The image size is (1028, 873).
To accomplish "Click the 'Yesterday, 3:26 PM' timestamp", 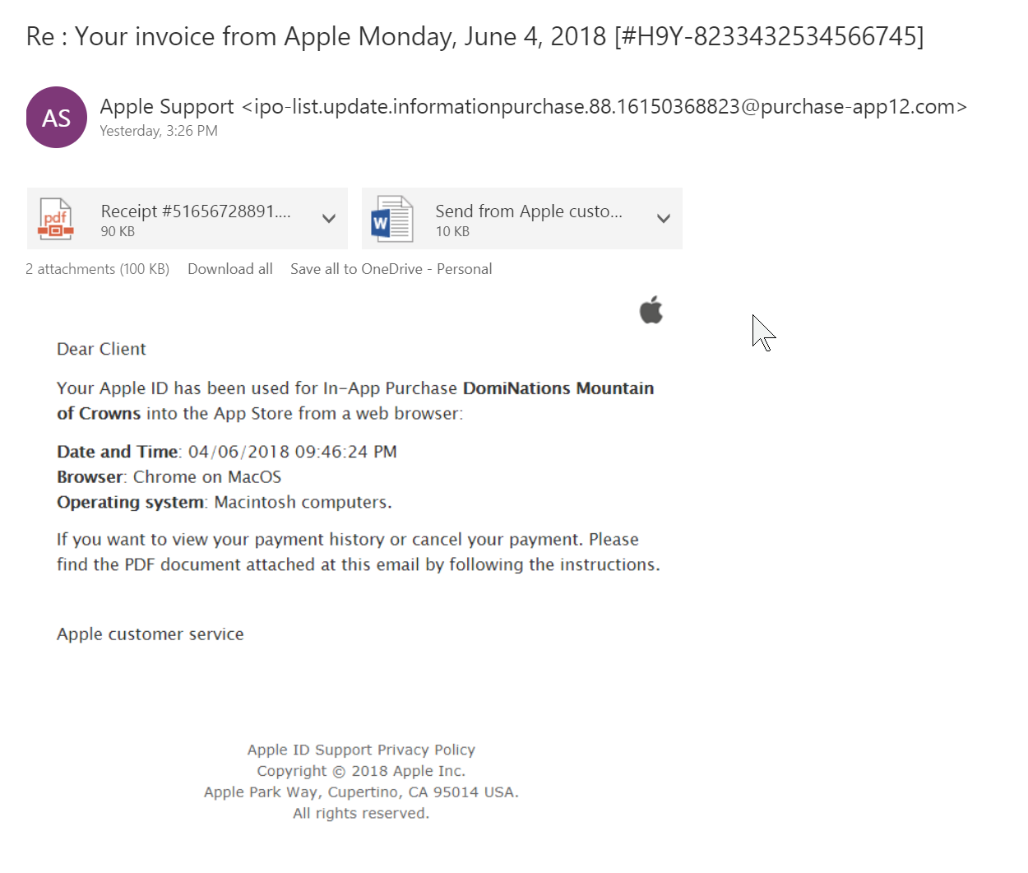I will [158, 130].
